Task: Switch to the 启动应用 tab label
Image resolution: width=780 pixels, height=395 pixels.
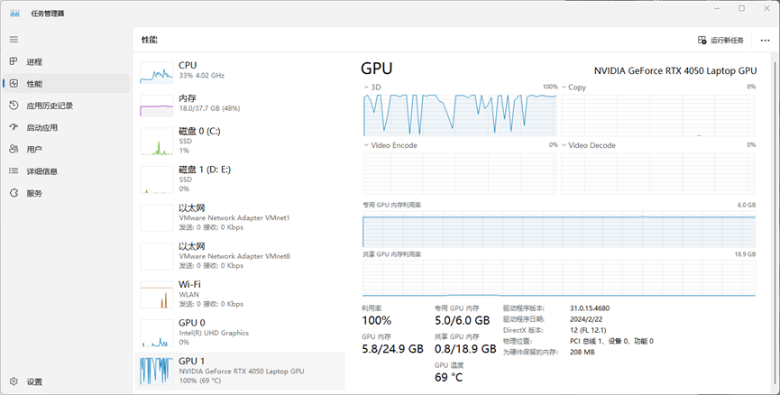Action: point(41,127)
